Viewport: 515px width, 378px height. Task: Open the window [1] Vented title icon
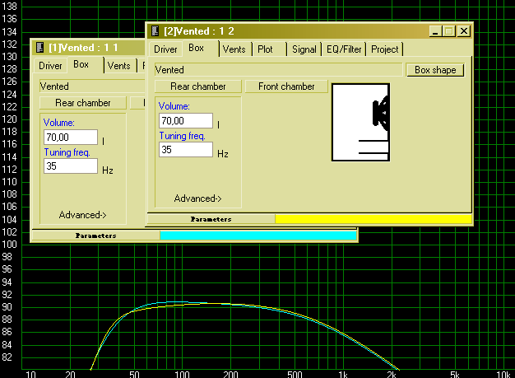40,47
